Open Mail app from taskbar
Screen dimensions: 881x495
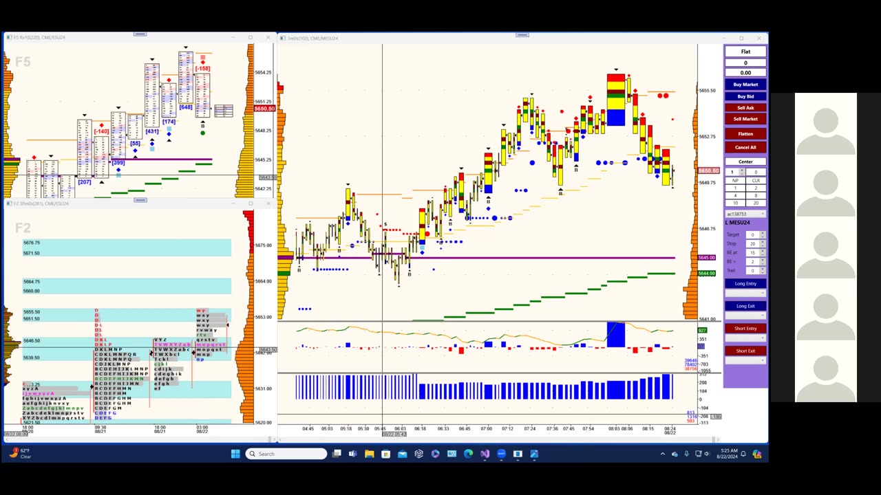point(403,454)
